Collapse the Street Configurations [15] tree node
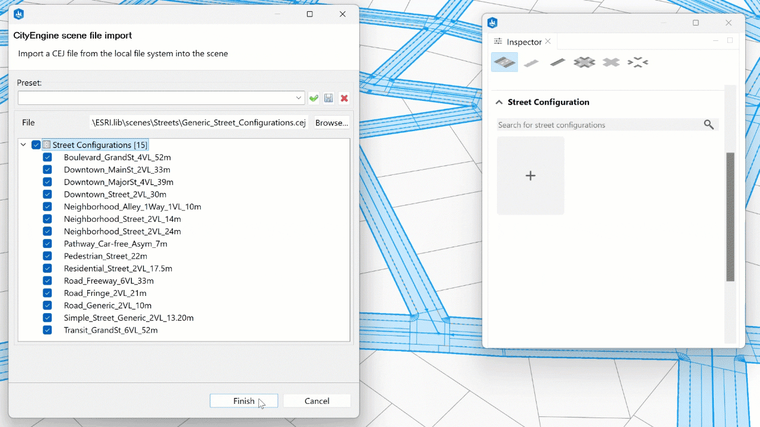 point(23,145)
